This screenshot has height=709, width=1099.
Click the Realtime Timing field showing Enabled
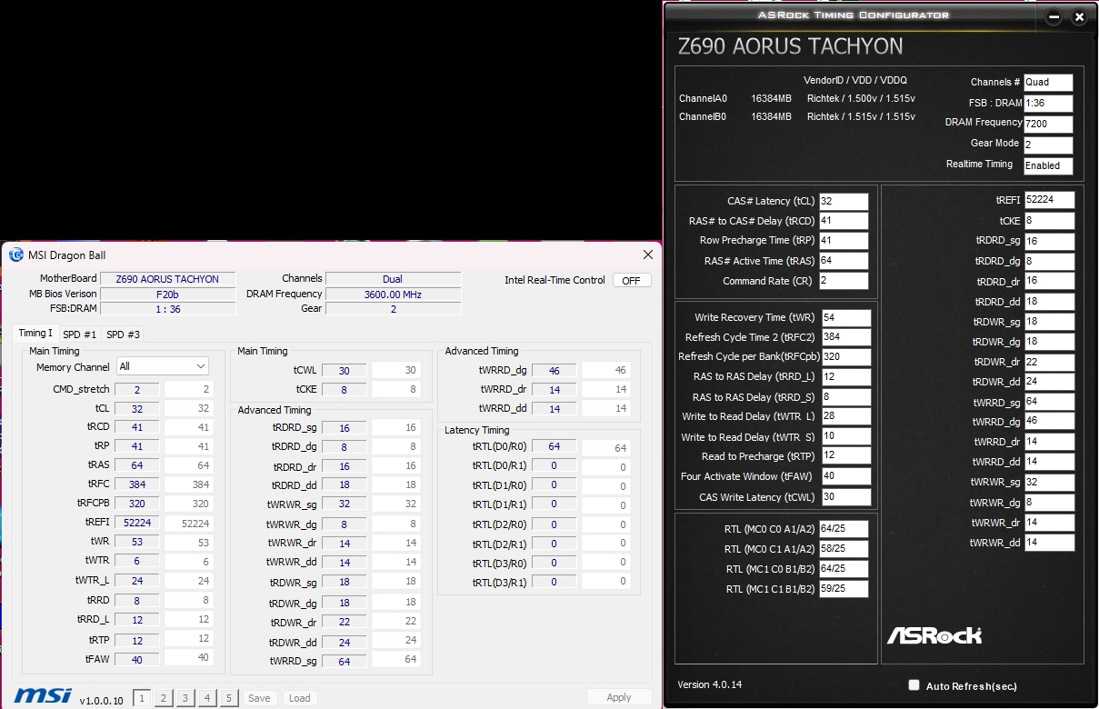1048,165
